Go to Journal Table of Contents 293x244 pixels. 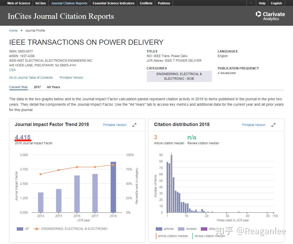[31, 78]
